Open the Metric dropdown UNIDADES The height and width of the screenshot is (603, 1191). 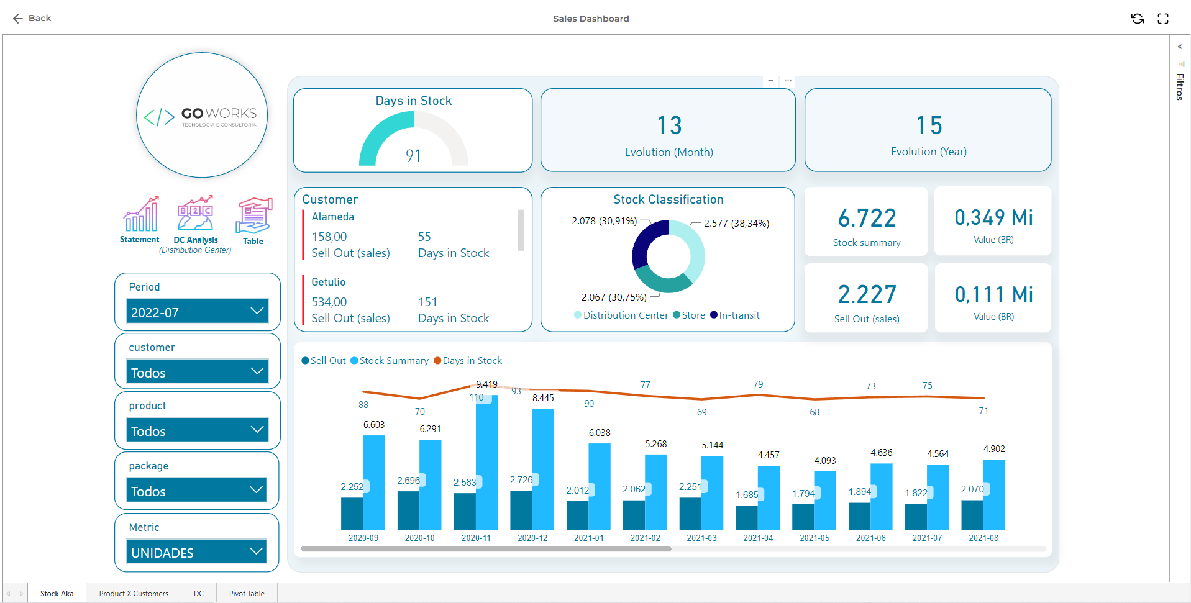coord(198,551)
